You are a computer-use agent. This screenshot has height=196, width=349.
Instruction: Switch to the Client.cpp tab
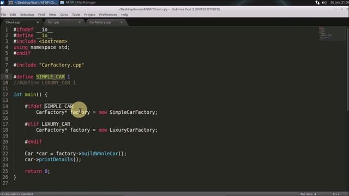(x=13, y=22)
